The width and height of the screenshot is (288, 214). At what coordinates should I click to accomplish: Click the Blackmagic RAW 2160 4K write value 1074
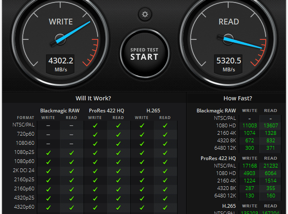click(250, 133)
